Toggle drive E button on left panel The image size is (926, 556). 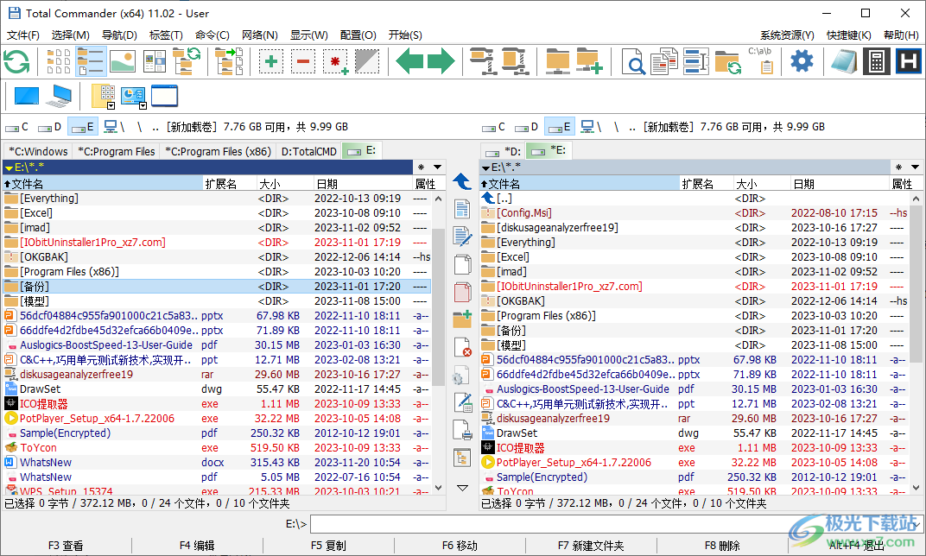point(83,126)
